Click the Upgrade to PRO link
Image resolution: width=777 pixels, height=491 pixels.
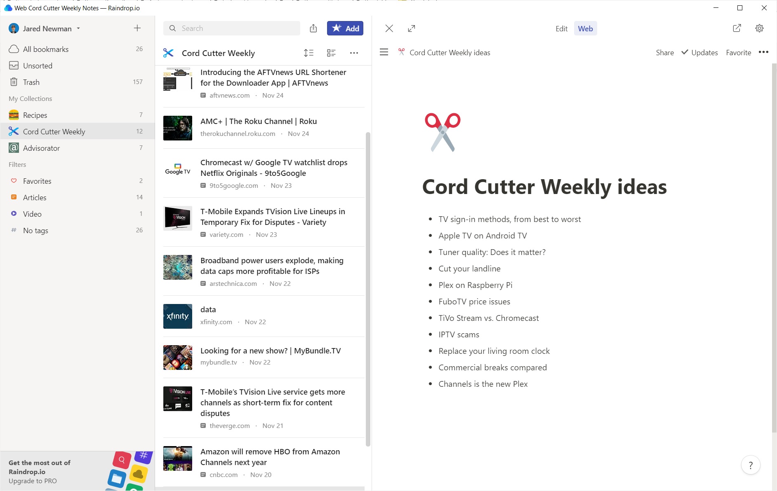point(33,481)
